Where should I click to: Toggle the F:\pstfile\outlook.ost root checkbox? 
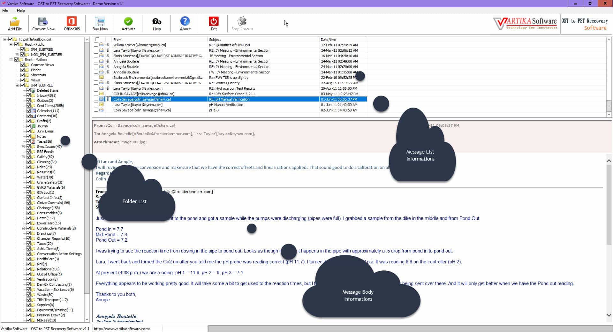click(10, 39)
